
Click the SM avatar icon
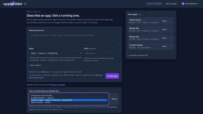point(183,4)
